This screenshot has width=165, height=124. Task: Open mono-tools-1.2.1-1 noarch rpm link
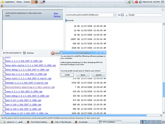click(x=28, y=78)
